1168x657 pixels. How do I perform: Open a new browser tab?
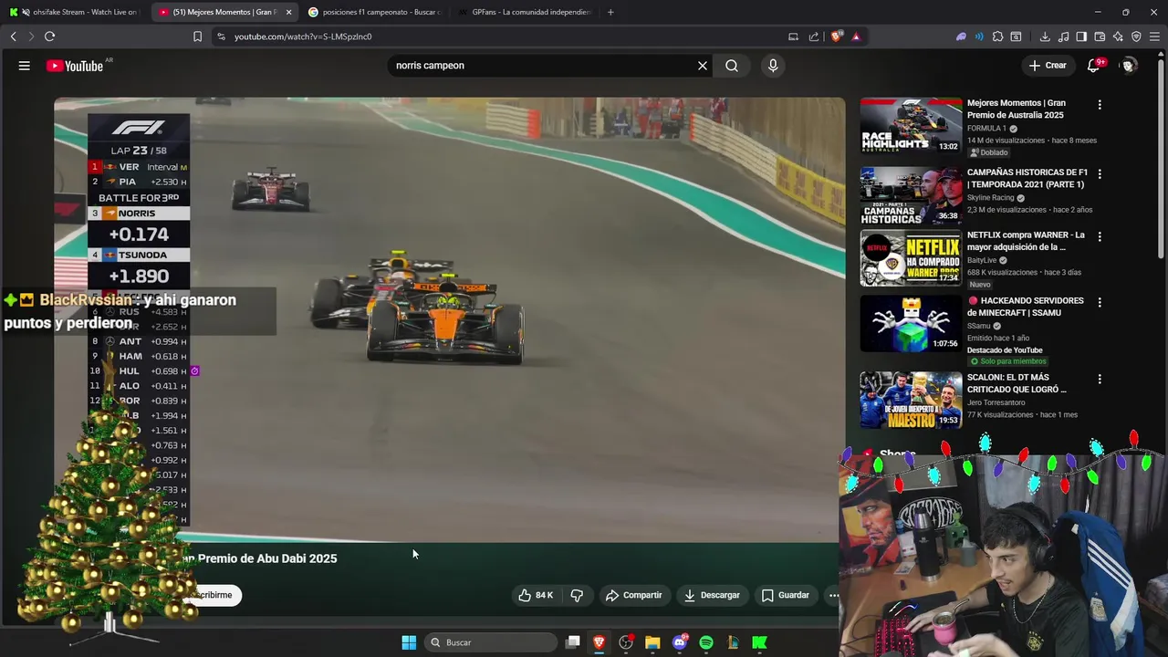610,12
